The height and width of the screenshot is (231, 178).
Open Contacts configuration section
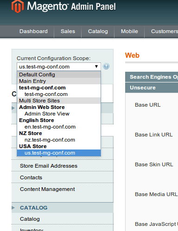(x=31, y=177)
